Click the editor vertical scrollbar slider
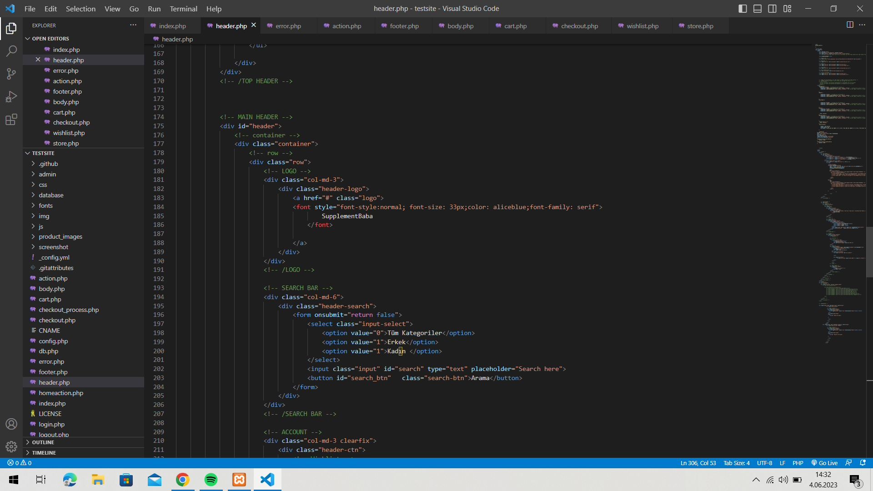Image resolution: width=873 pixels, height=491 pixels. (x=869, y=251)
